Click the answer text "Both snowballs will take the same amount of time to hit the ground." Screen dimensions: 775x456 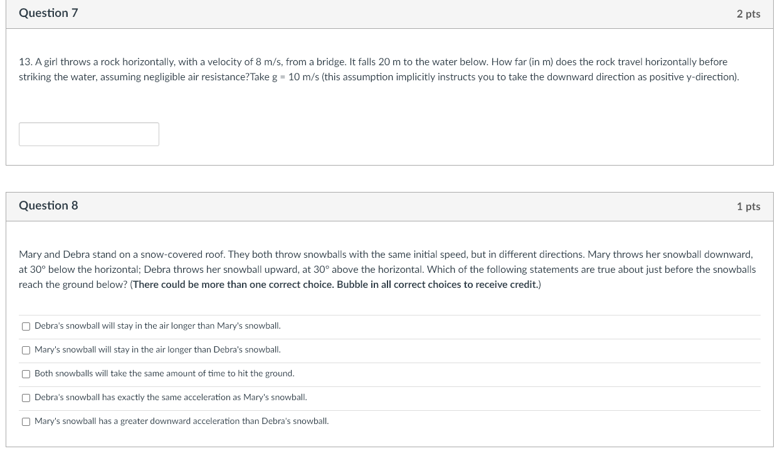tap(164, 374)
